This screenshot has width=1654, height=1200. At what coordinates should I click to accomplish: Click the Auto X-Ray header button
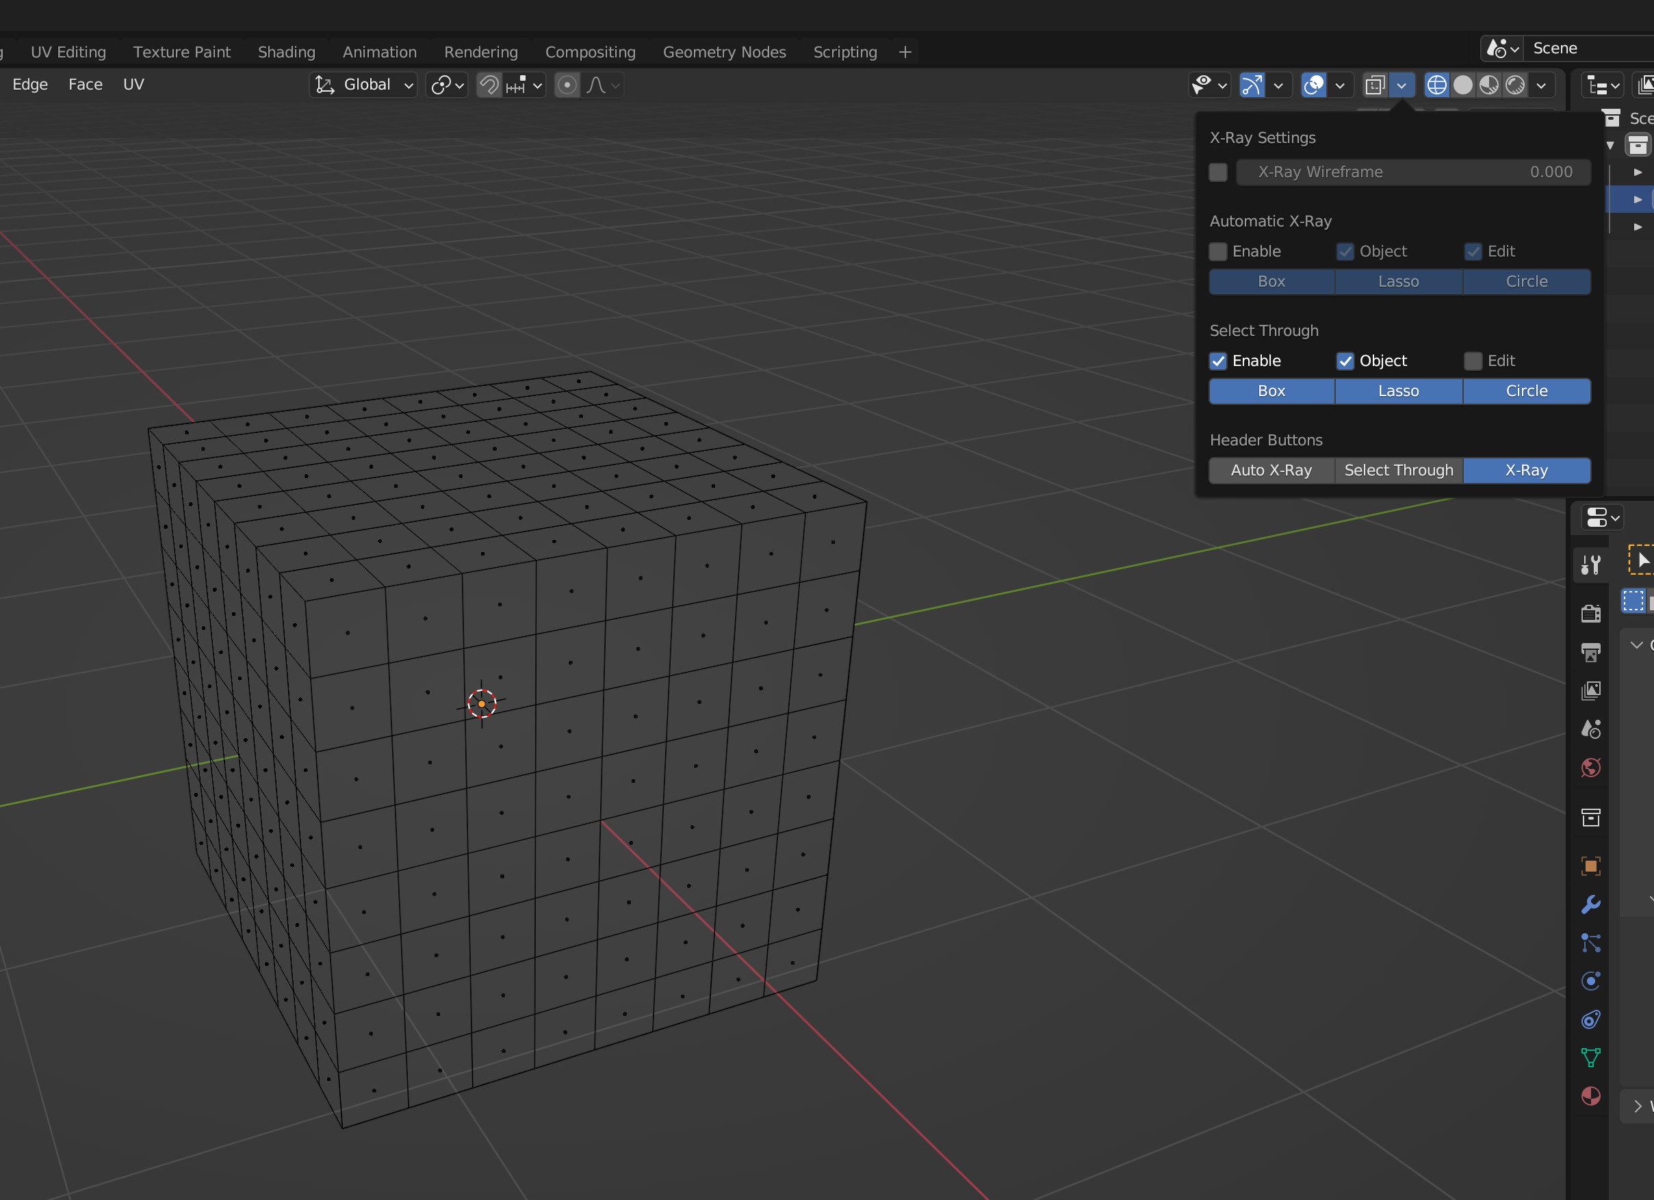[x=1270, y=470]
